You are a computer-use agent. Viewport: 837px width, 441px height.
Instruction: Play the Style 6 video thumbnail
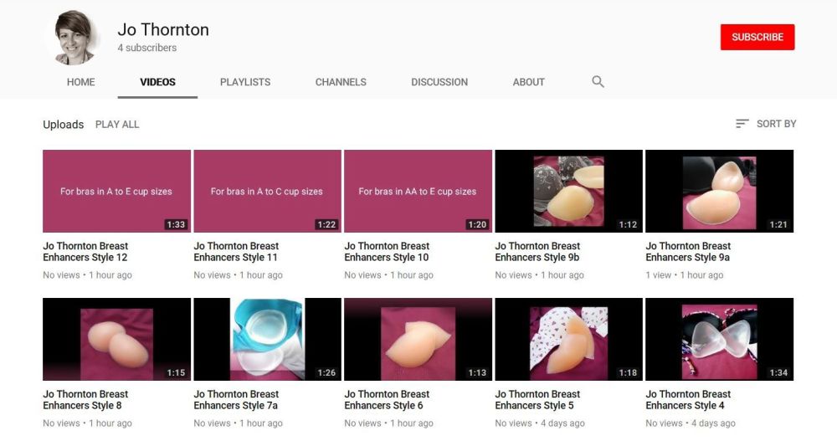418,339
